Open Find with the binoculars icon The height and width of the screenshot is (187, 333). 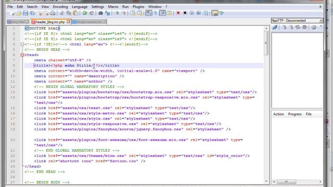(100, 13)
